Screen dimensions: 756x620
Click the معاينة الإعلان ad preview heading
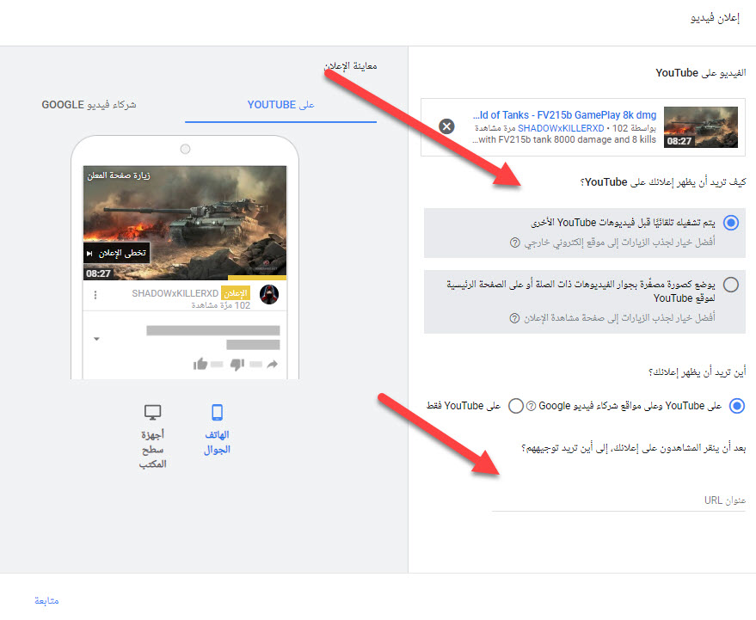(x=351, y=66)
